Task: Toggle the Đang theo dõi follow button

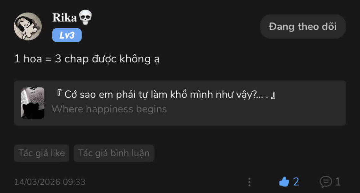Action: pyautogui.click(x=303, y=26)
